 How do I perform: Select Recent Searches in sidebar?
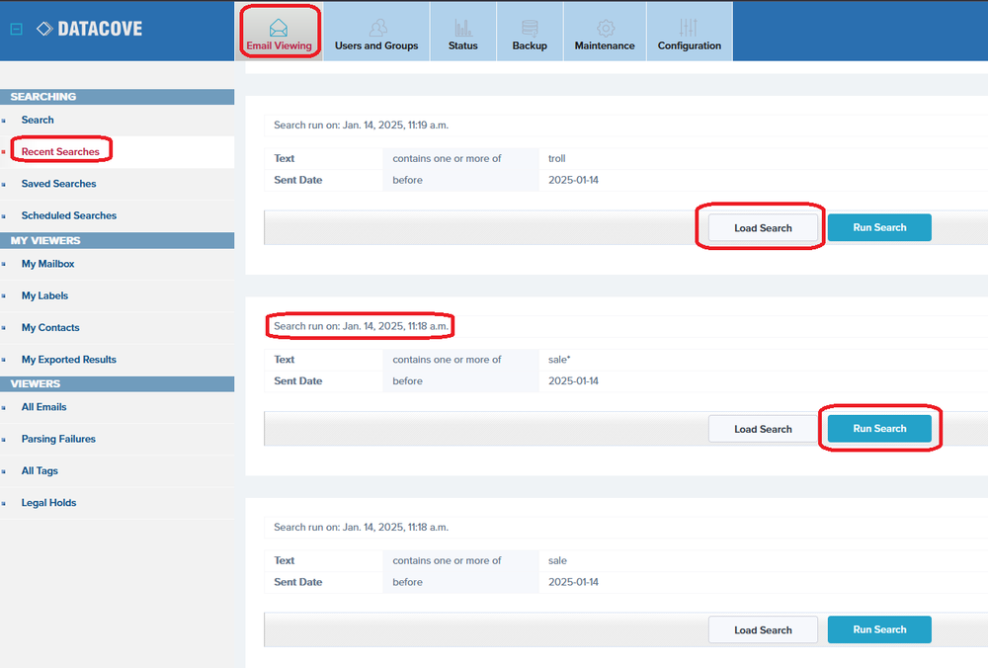click(60, 152)
